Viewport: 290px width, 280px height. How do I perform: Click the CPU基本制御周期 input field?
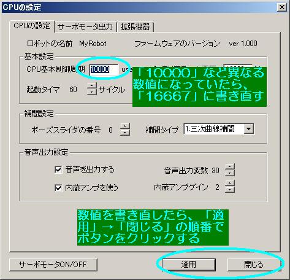pyautogui.click(x=104, y=69)
